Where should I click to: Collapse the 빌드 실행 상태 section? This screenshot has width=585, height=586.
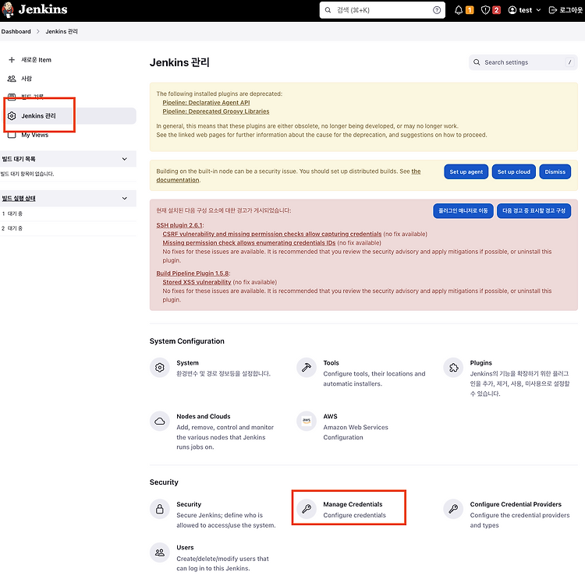(x=125, y=198)
